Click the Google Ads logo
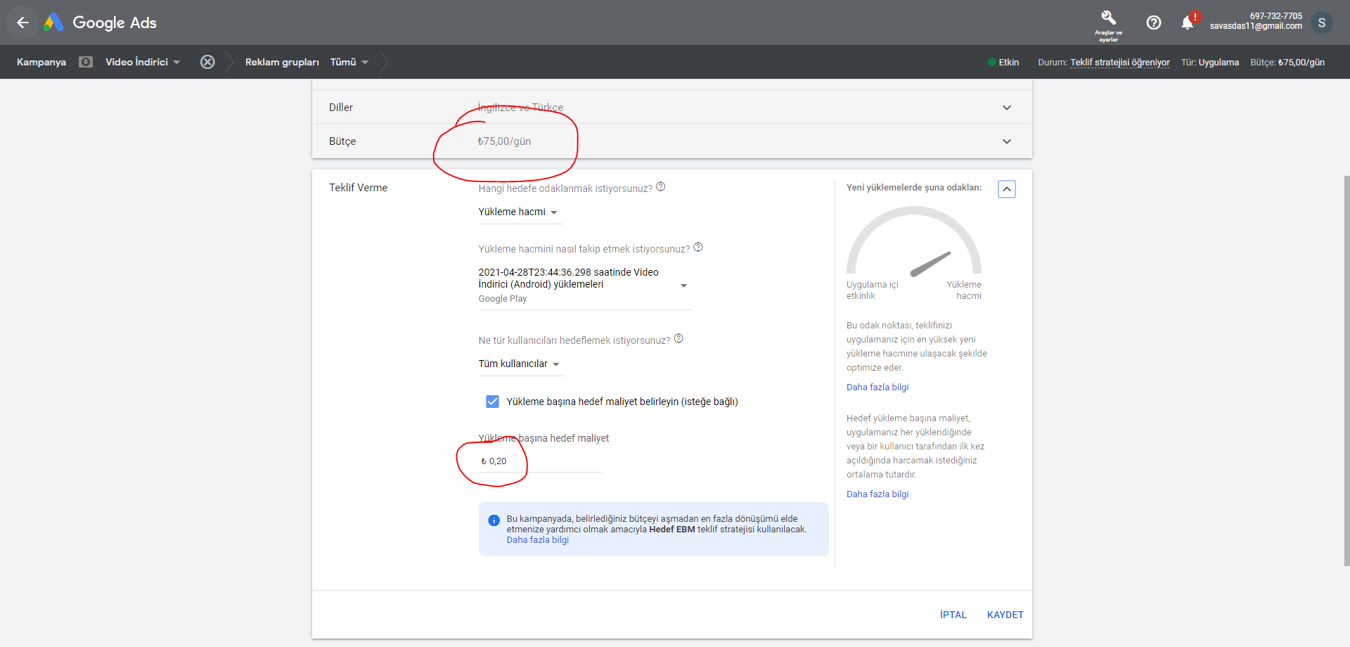This screenshot has height=647, width=1350. pyautogui.click(x=100, y=23)
